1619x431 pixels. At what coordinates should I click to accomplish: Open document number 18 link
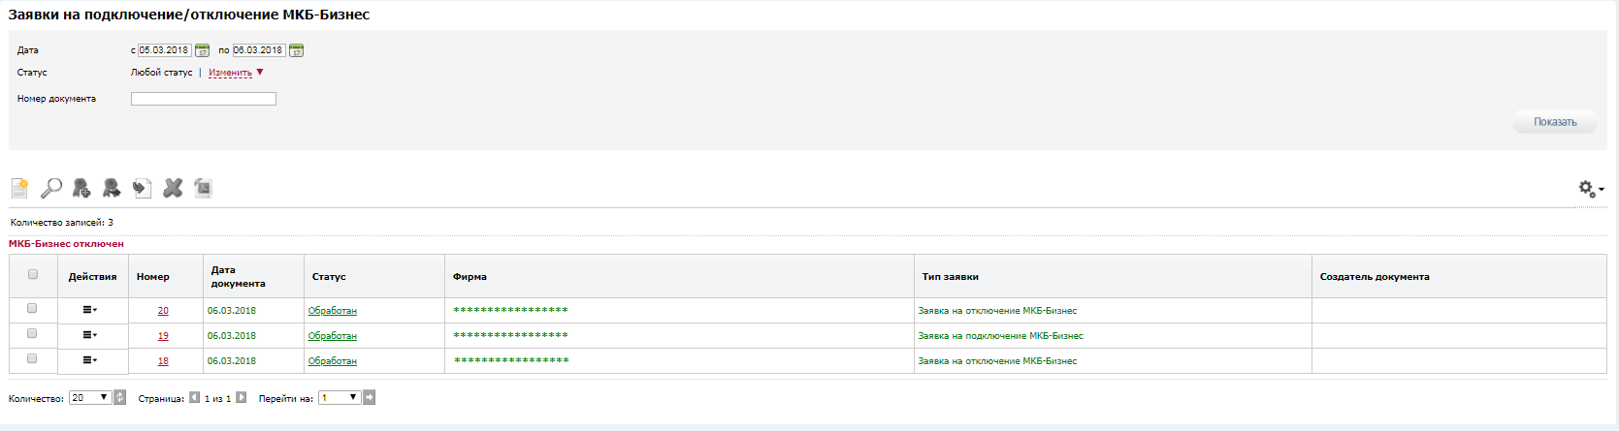[163, 361]
